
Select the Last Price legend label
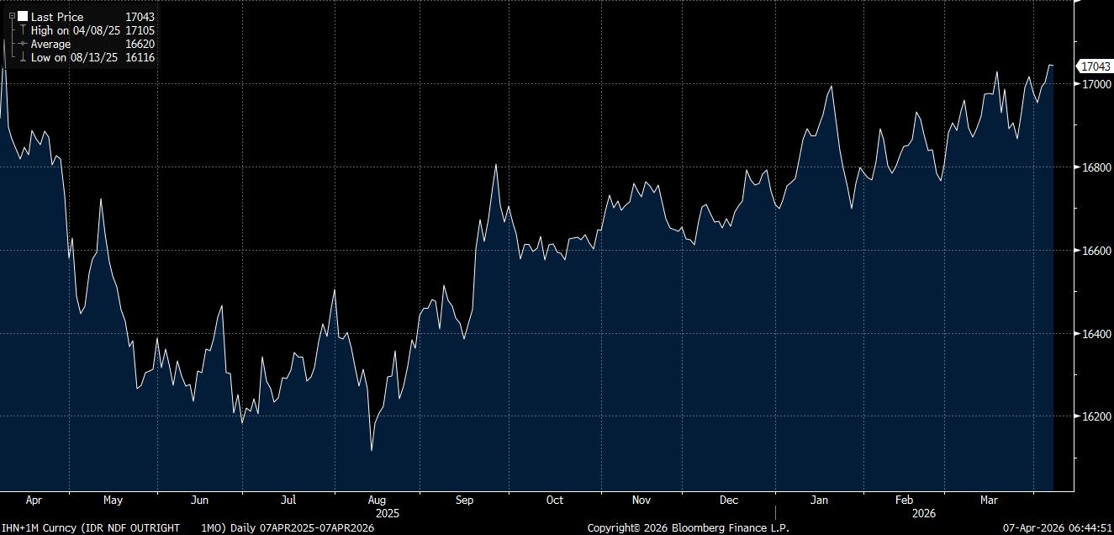point(57,17)
